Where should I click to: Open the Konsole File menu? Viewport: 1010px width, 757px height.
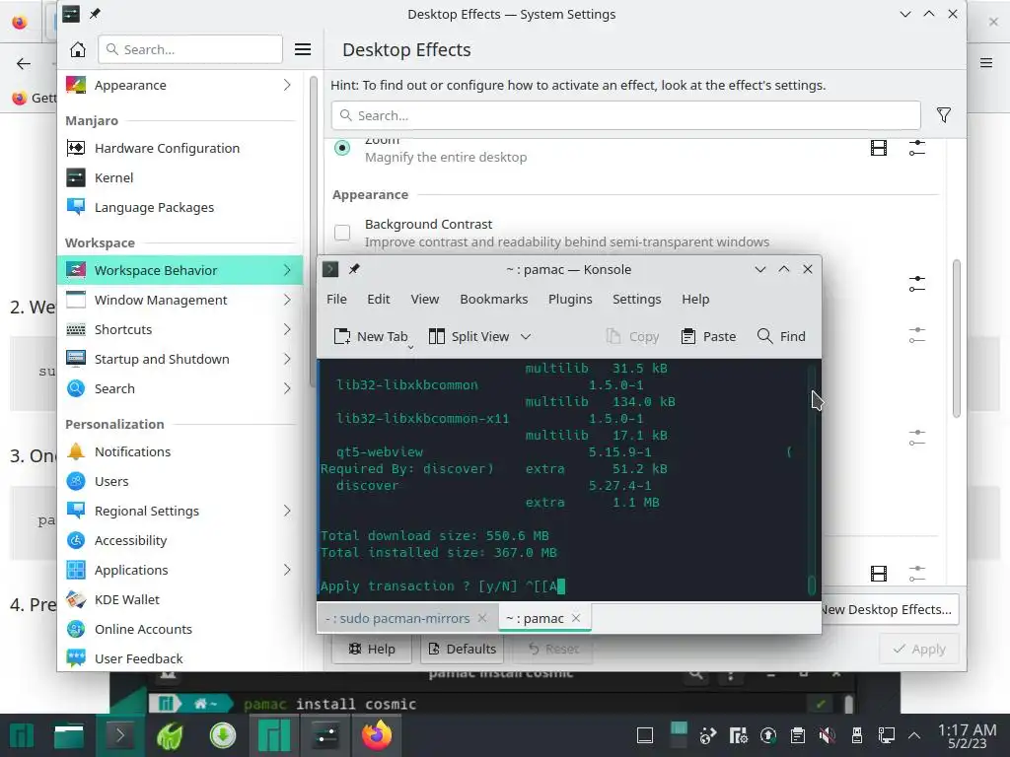[336, 300]
